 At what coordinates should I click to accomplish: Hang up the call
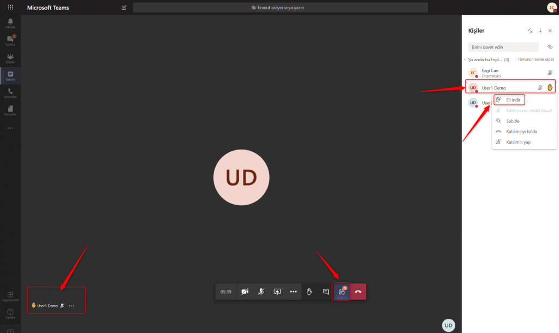(x=358, y=292)
